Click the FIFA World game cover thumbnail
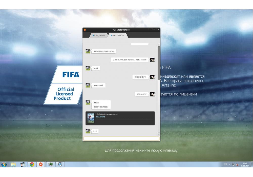Image resolution: width=253 pixels, height=177 pixels. [91, 118]
